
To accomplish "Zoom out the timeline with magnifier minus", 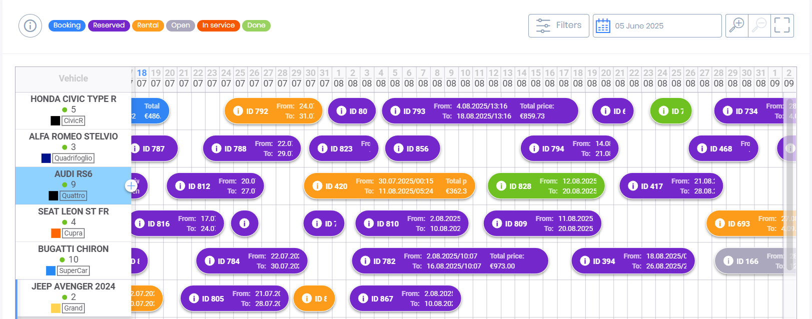I will (759, 25).
